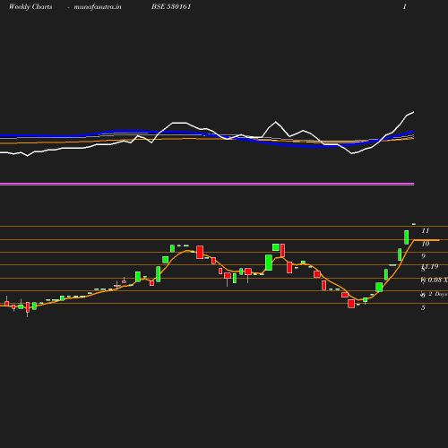Click the small green dash candle above the 11 line
Viewport: 448px width, 448px height.
414,224
